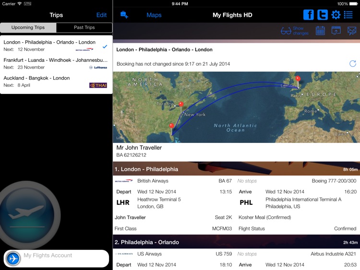Send trip by email icon
Viewport: 360px width, 270px height.
coord(351,31)
